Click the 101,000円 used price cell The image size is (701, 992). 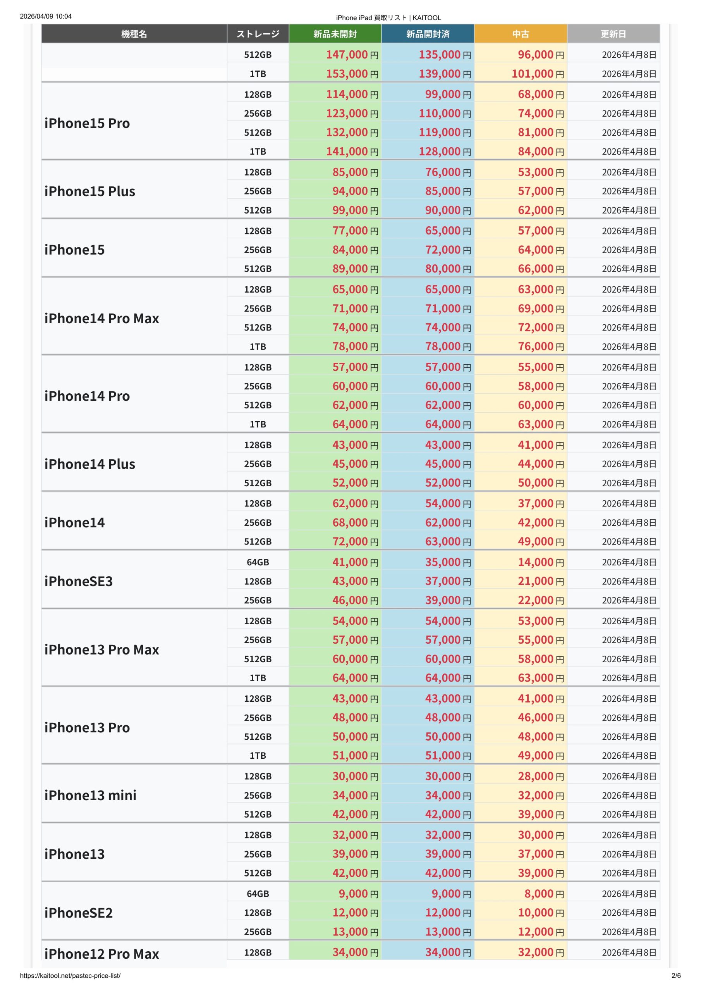538,74
